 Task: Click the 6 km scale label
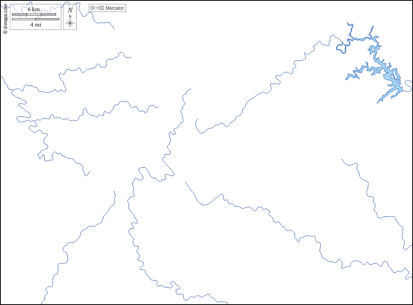(x=33, y=9)
